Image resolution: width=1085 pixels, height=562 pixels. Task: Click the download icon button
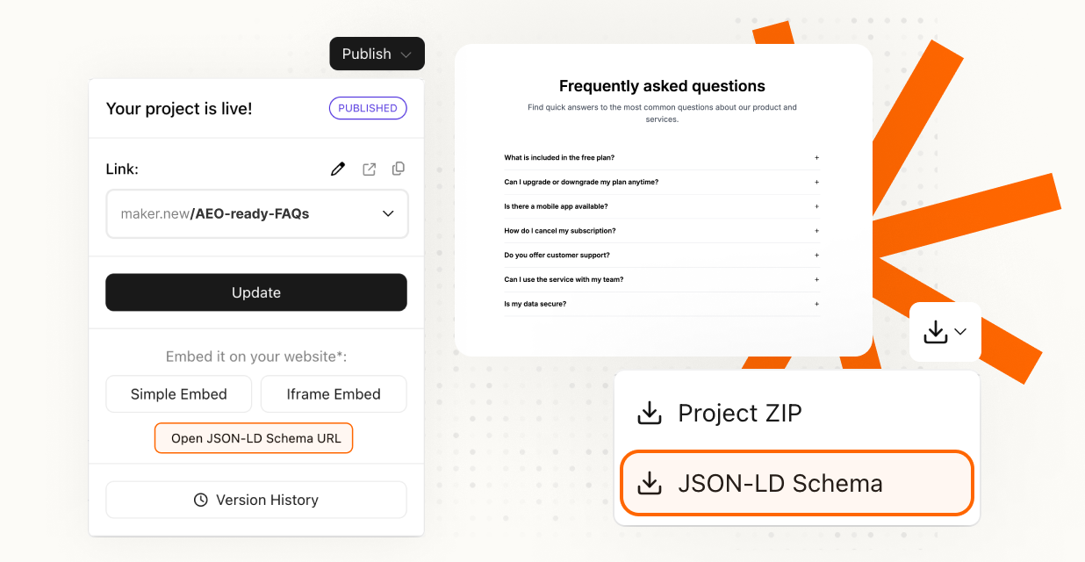936,332
